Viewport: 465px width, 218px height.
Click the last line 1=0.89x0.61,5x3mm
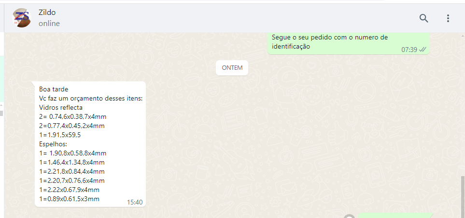pyautogui.click(x=69, y=199)
